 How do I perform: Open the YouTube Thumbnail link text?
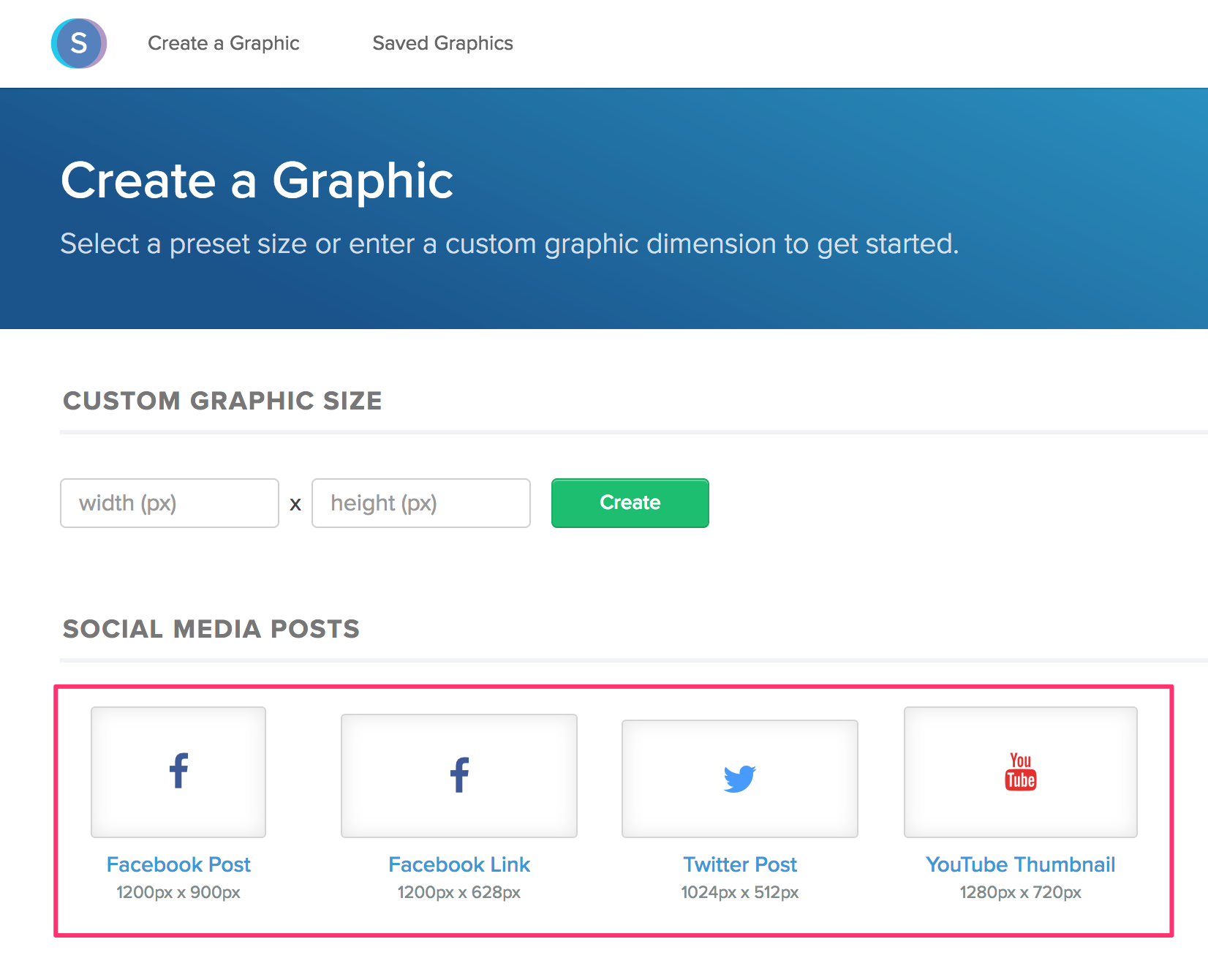(x=1021, y=864)
